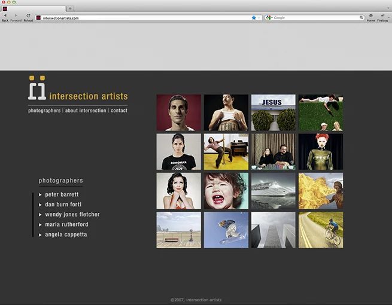Open the snowboarder in air photo
This screenshot has width=392, height=305.
[226, 230]
